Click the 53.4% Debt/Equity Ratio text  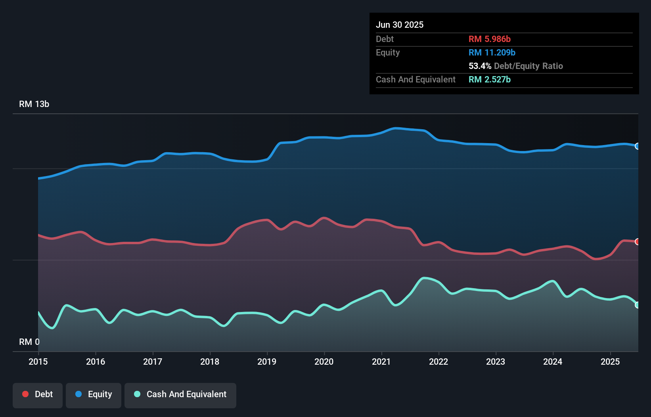(x=515, y=66)
